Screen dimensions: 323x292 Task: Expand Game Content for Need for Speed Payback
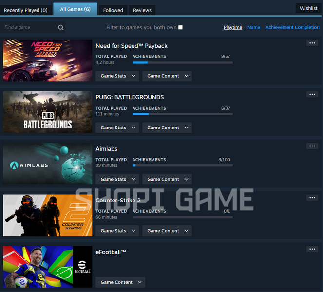pos(167,76)
